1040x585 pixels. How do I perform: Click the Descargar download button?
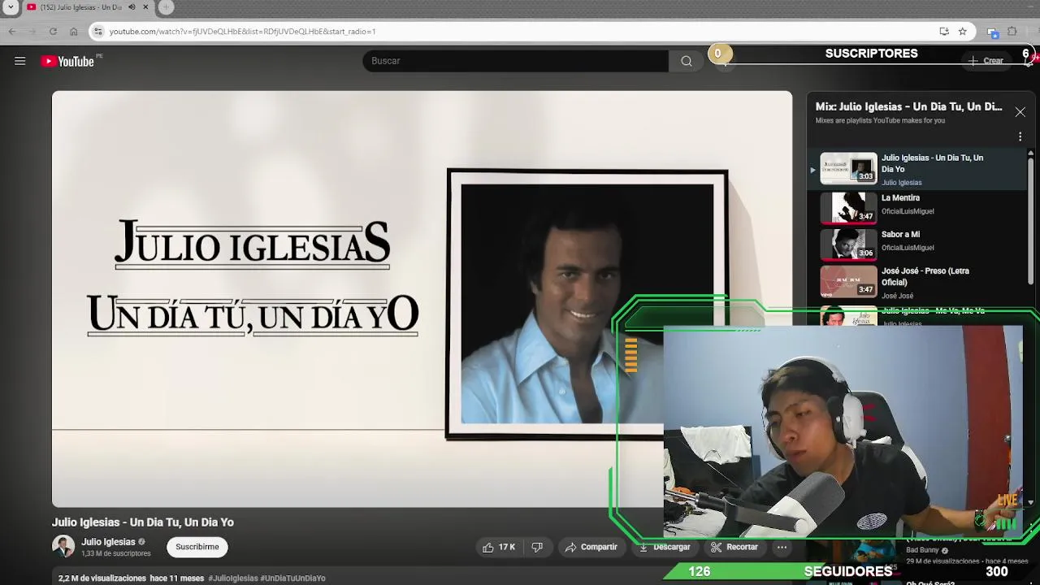coord(664,547)
